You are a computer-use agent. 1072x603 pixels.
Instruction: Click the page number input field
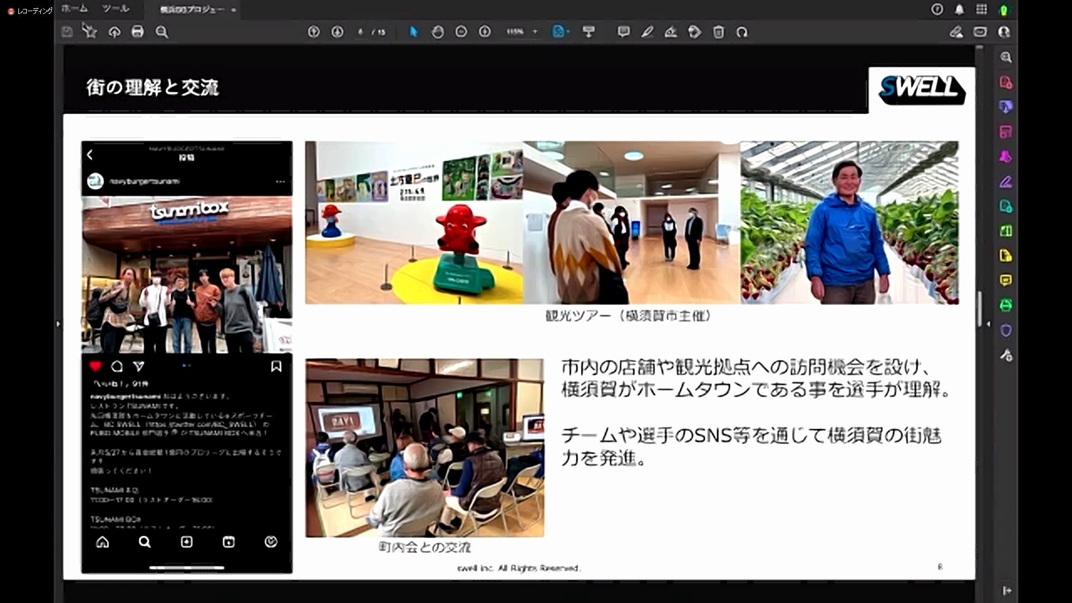point(361,32)
